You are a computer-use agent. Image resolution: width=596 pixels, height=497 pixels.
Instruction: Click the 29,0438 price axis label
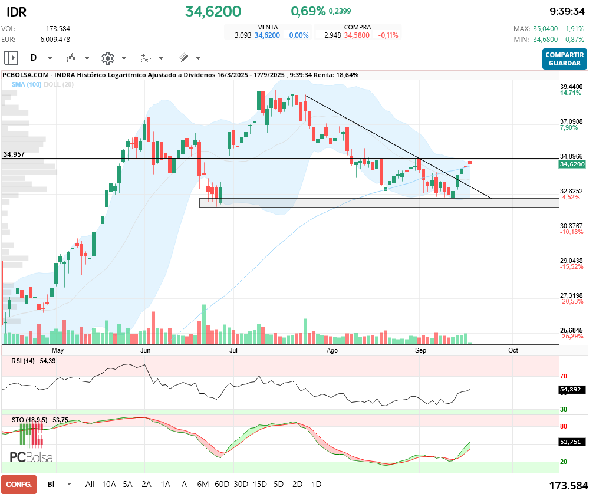571,261
